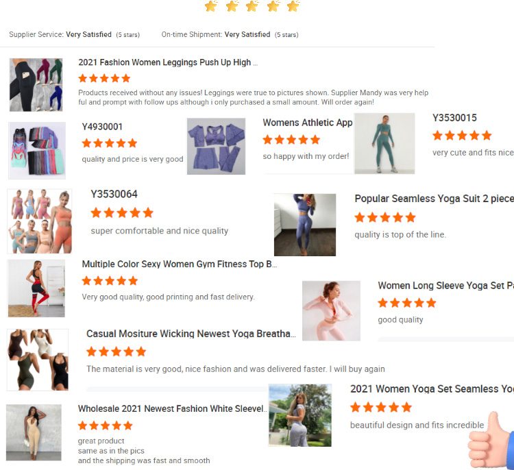514x470 pixels.
Task: Click star rating under Y4930001
Action: [x=110, y=143]
